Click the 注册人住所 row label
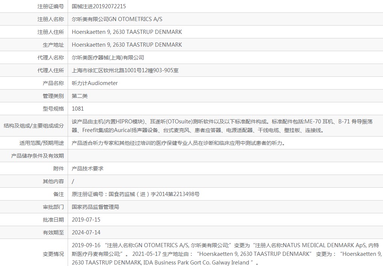The height and width of the screenshot is (266, 383). point(51,32)
